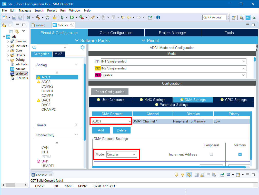Click the Quick Access input field

pyautogui.click(x=214, y=17)
